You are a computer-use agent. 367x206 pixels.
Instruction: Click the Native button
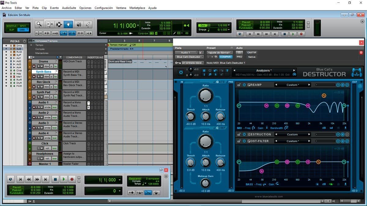(251, 57)
